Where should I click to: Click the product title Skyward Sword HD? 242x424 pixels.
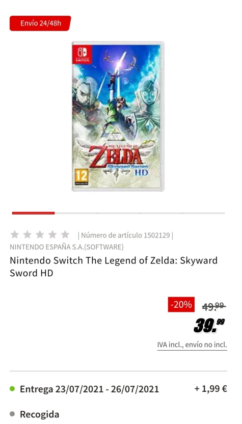(114, 267)
